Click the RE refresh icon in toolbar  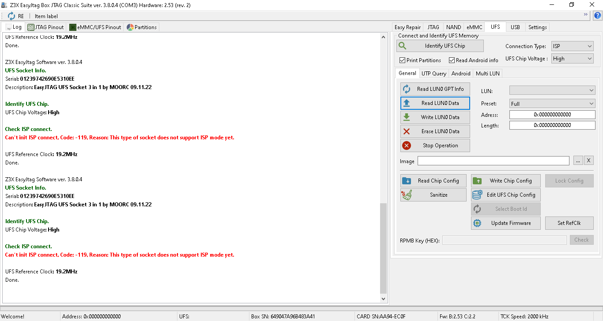pyautogui.click(x=11, y=16)
